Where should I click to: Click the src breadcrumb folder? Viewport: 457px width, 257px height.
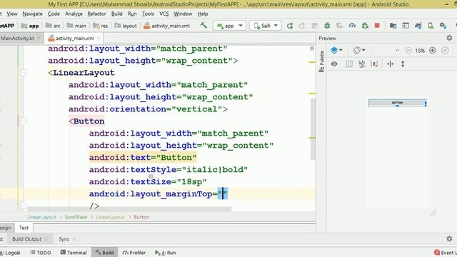(x=54, y=26)
